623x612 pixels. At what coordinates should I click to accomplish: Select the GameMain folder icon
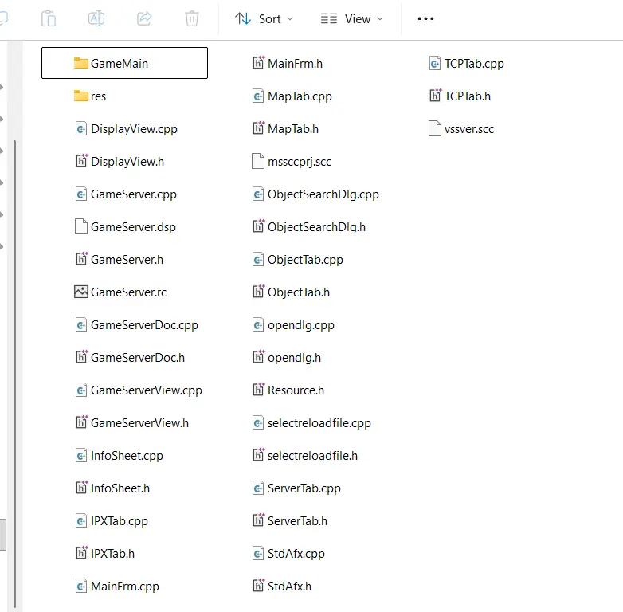tap(81, 63)
